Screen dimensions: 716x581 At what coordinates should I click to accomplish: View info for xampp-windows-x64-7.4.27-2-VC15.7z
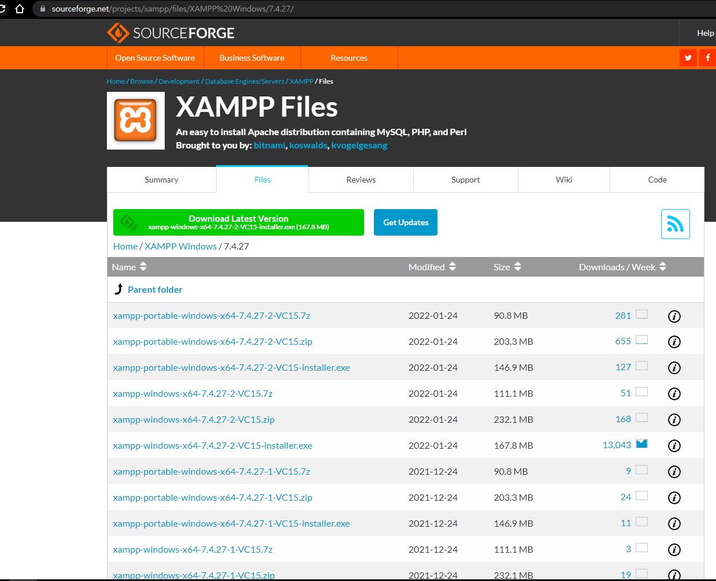click(x=674, y=393)
